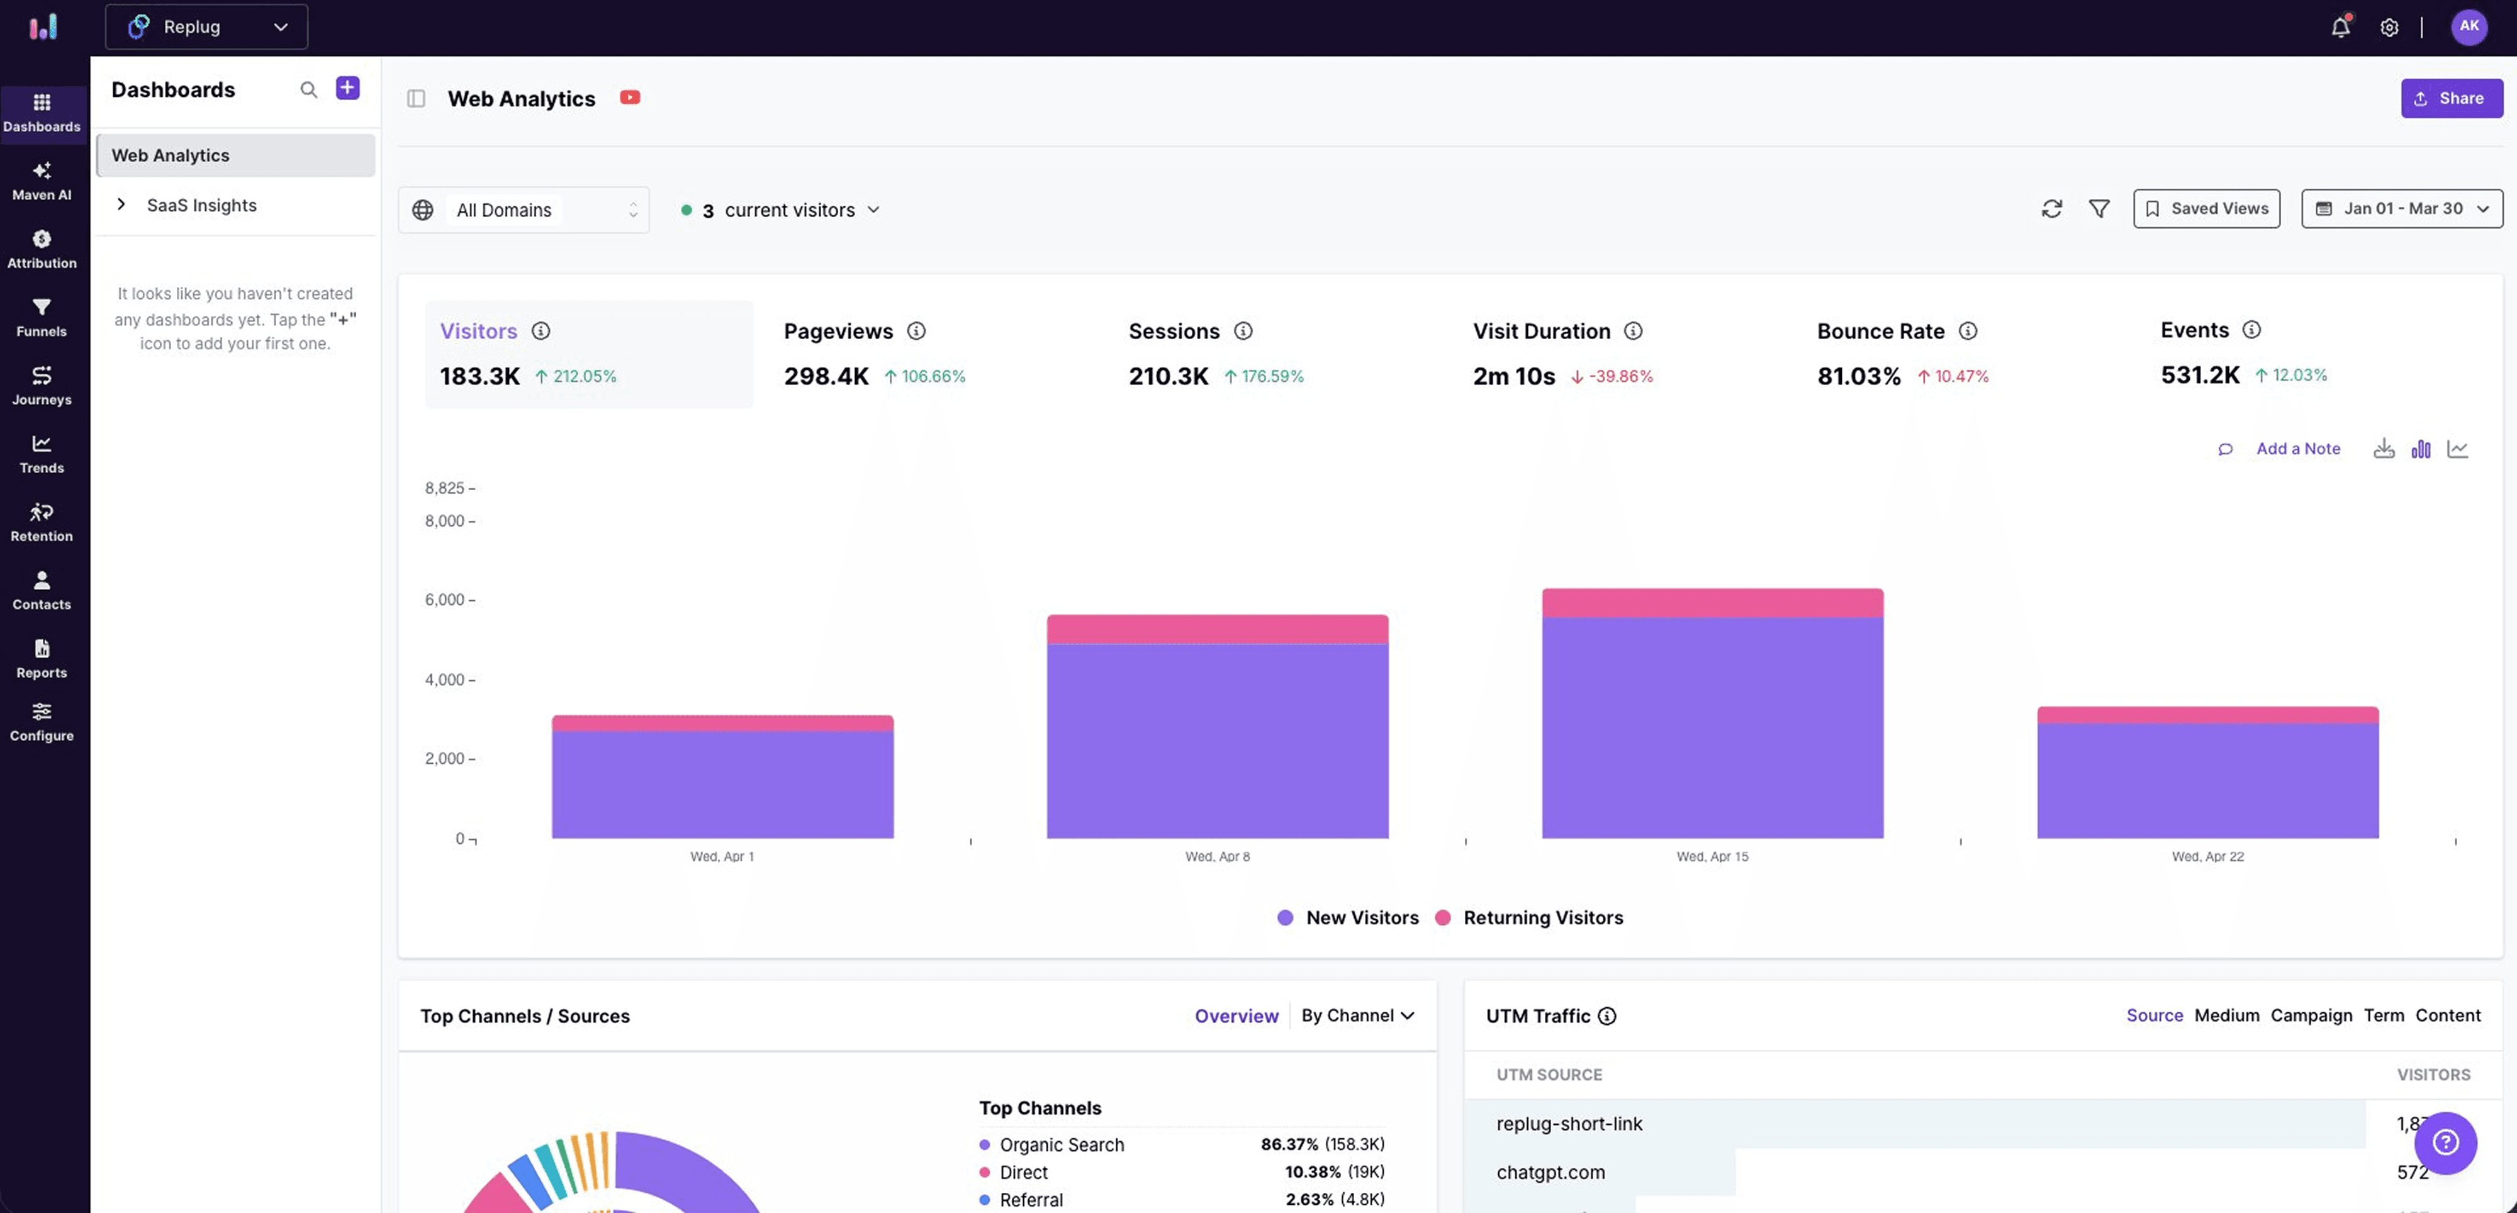This screenshot has width=2517, height=1213.
Task: Show info for the Visitors metric
Action: click(541, 331)
